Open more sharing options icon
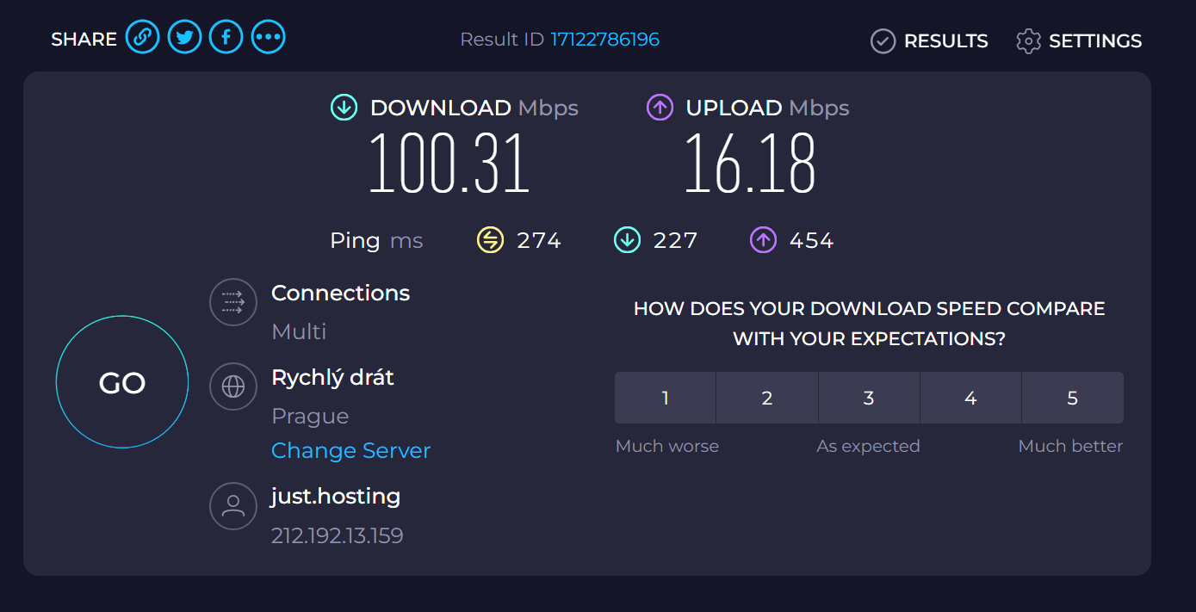 (x=268, y=38)
